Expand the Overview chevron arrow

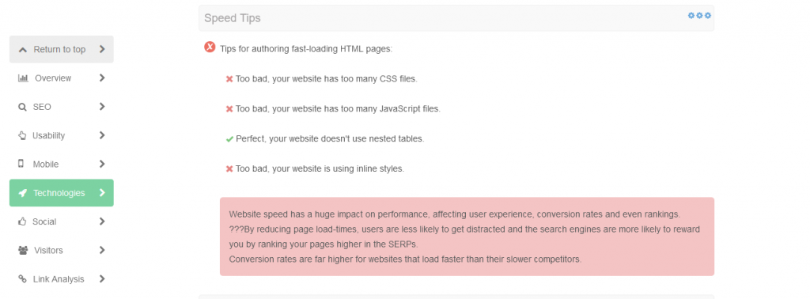102,78
